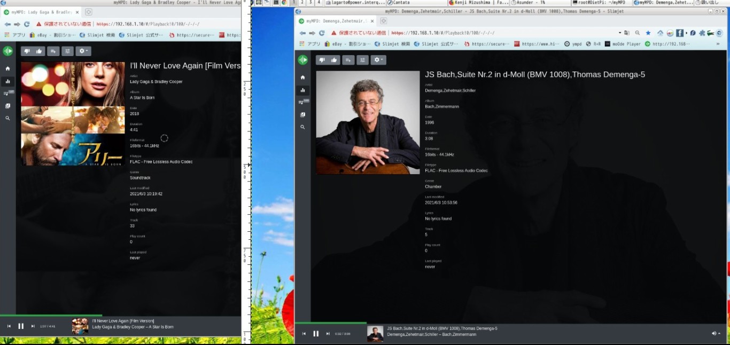Pause I'll Never Love Again playback
The image size is (730, 345).
tap(21, 326)
